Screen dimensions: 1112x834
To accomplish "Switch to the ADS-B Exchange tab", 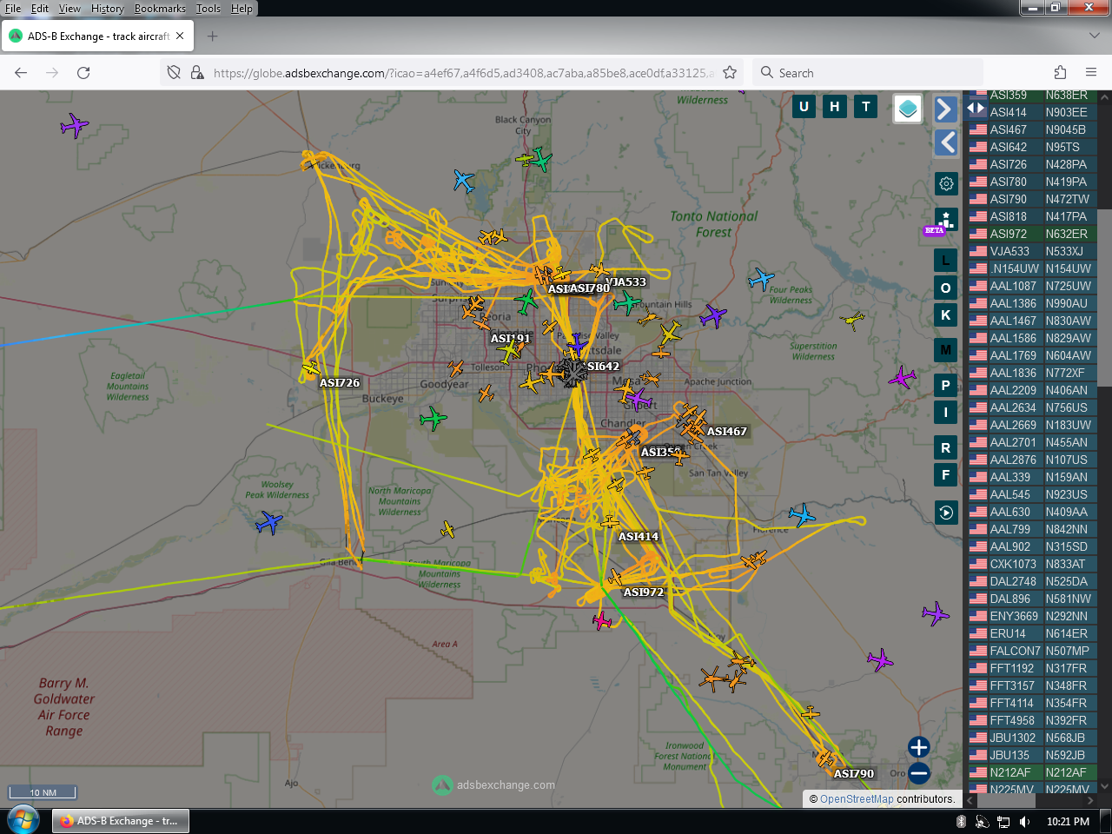I will click(x=97, y=36).
